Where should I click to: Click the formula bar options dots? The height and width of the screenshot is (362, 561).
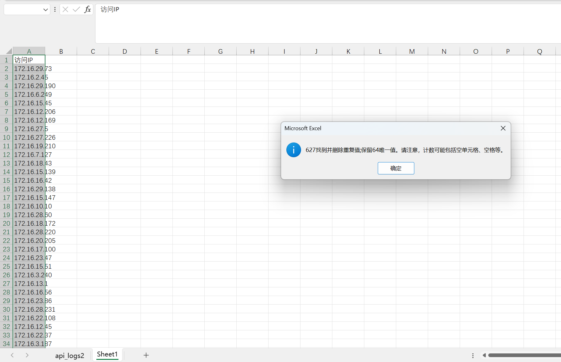coord(55,10)
